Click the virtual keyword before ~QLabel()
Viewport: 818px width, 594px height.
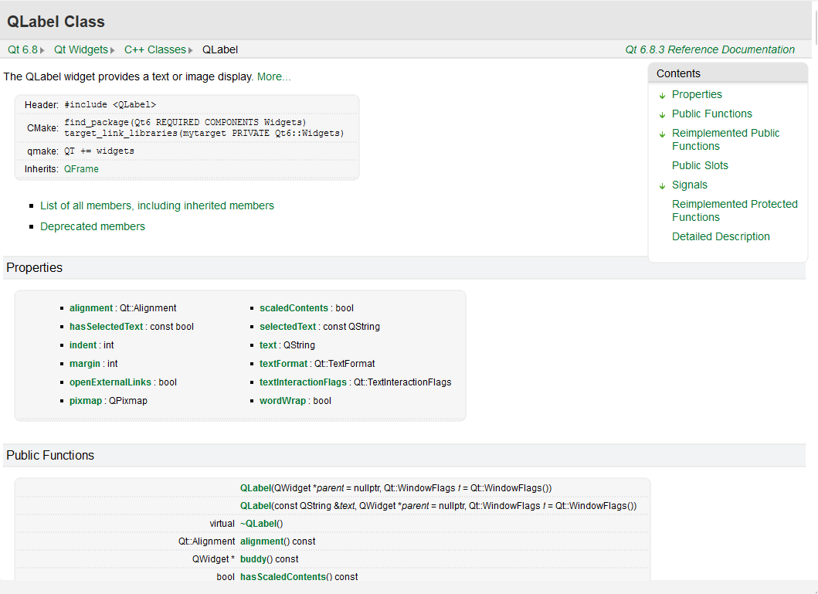pyautogui.click(x=222, y=524)
